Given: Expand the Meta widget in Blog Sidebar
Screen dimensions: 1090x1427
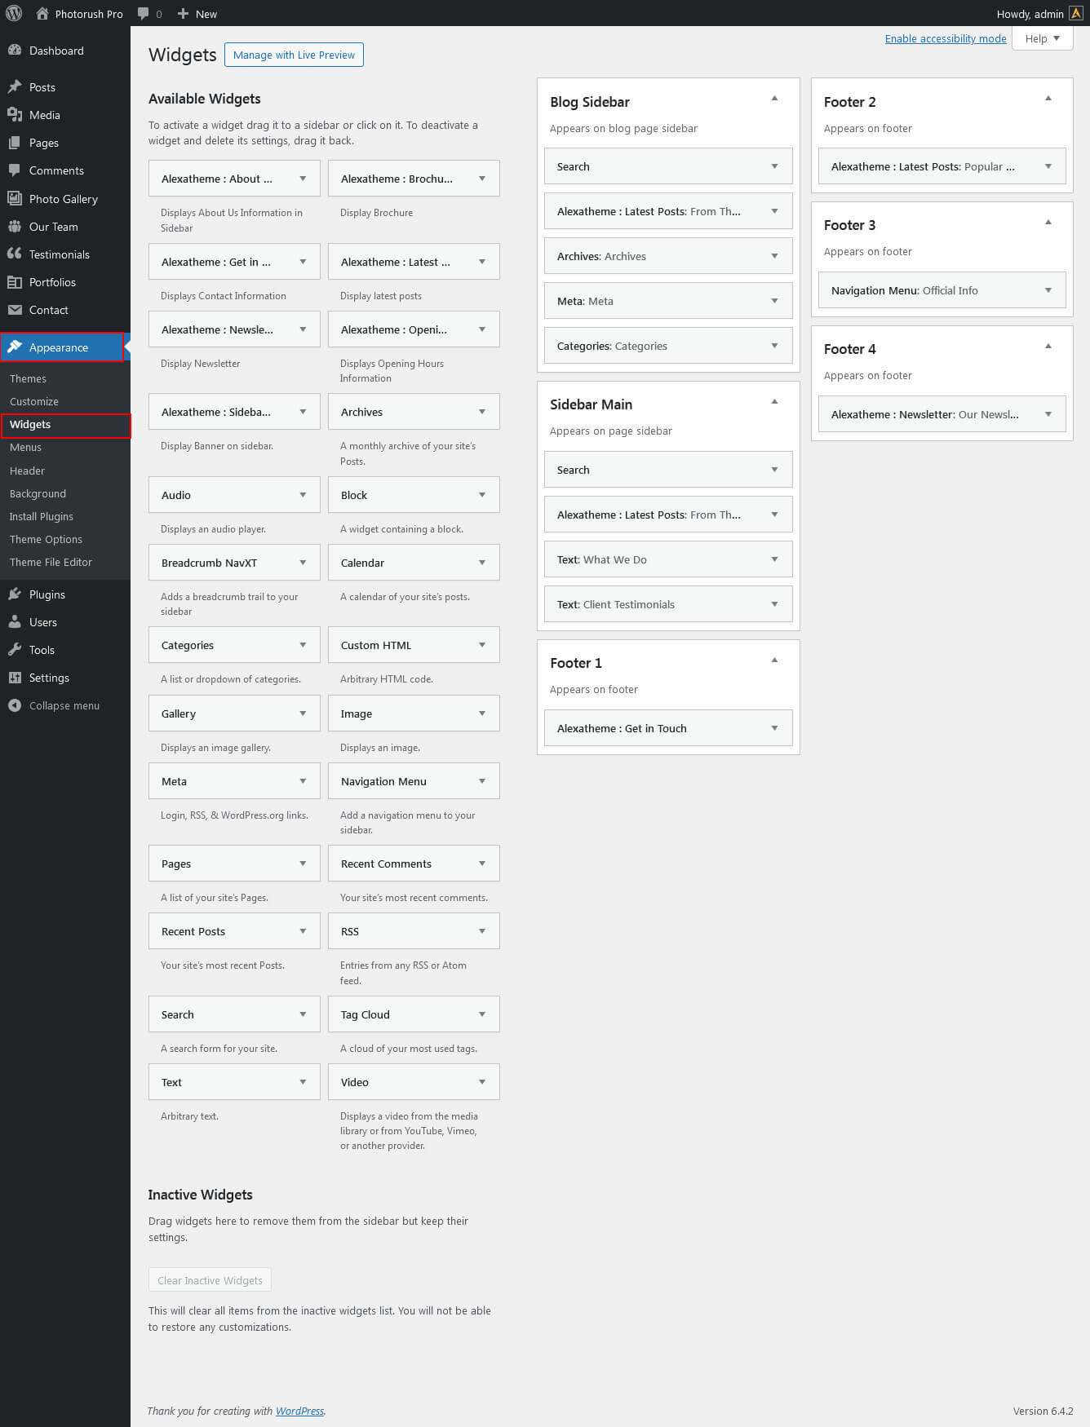Looking at the screenshot, I should pos(774,301).
